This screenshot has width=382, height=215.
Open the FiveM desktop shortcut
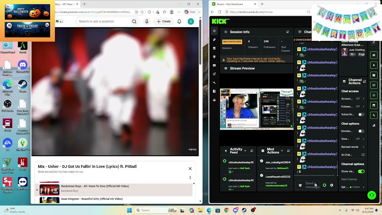pos(23,48)
